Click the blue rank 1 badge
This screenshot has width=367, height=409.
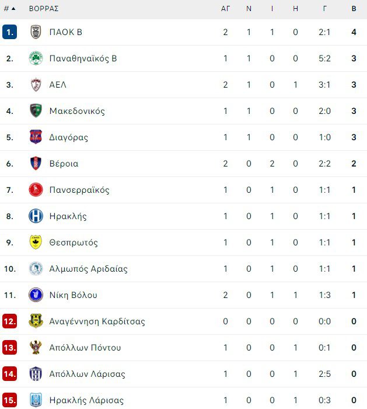(x=9, y=32)
